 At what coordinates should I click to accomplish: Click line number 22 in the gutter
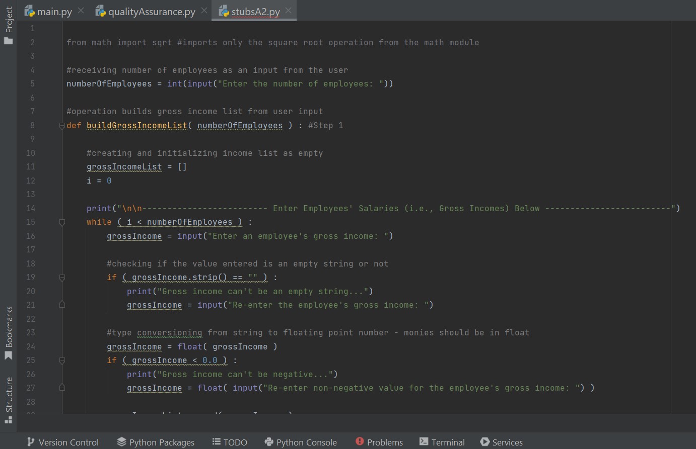31,319
